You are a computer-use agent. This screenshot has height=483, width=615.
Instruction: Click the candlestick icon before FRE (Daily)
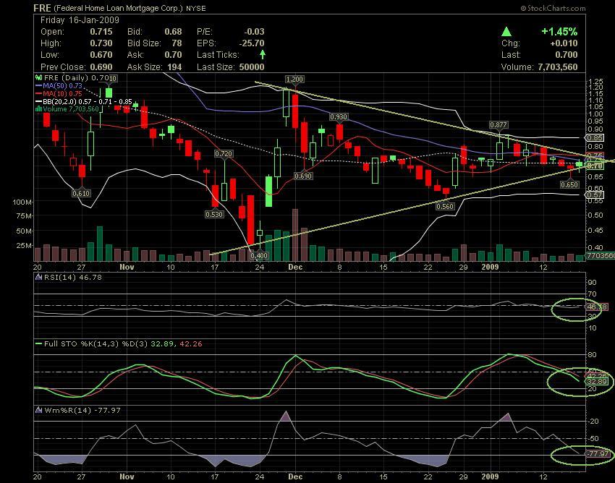point(39,77)
